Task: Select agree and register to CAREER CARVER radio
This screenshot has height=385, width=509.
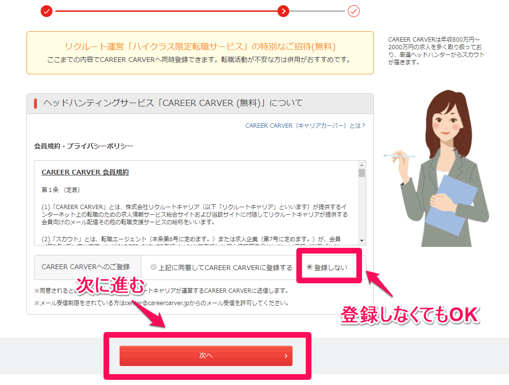Action: [x=154, y=267]
